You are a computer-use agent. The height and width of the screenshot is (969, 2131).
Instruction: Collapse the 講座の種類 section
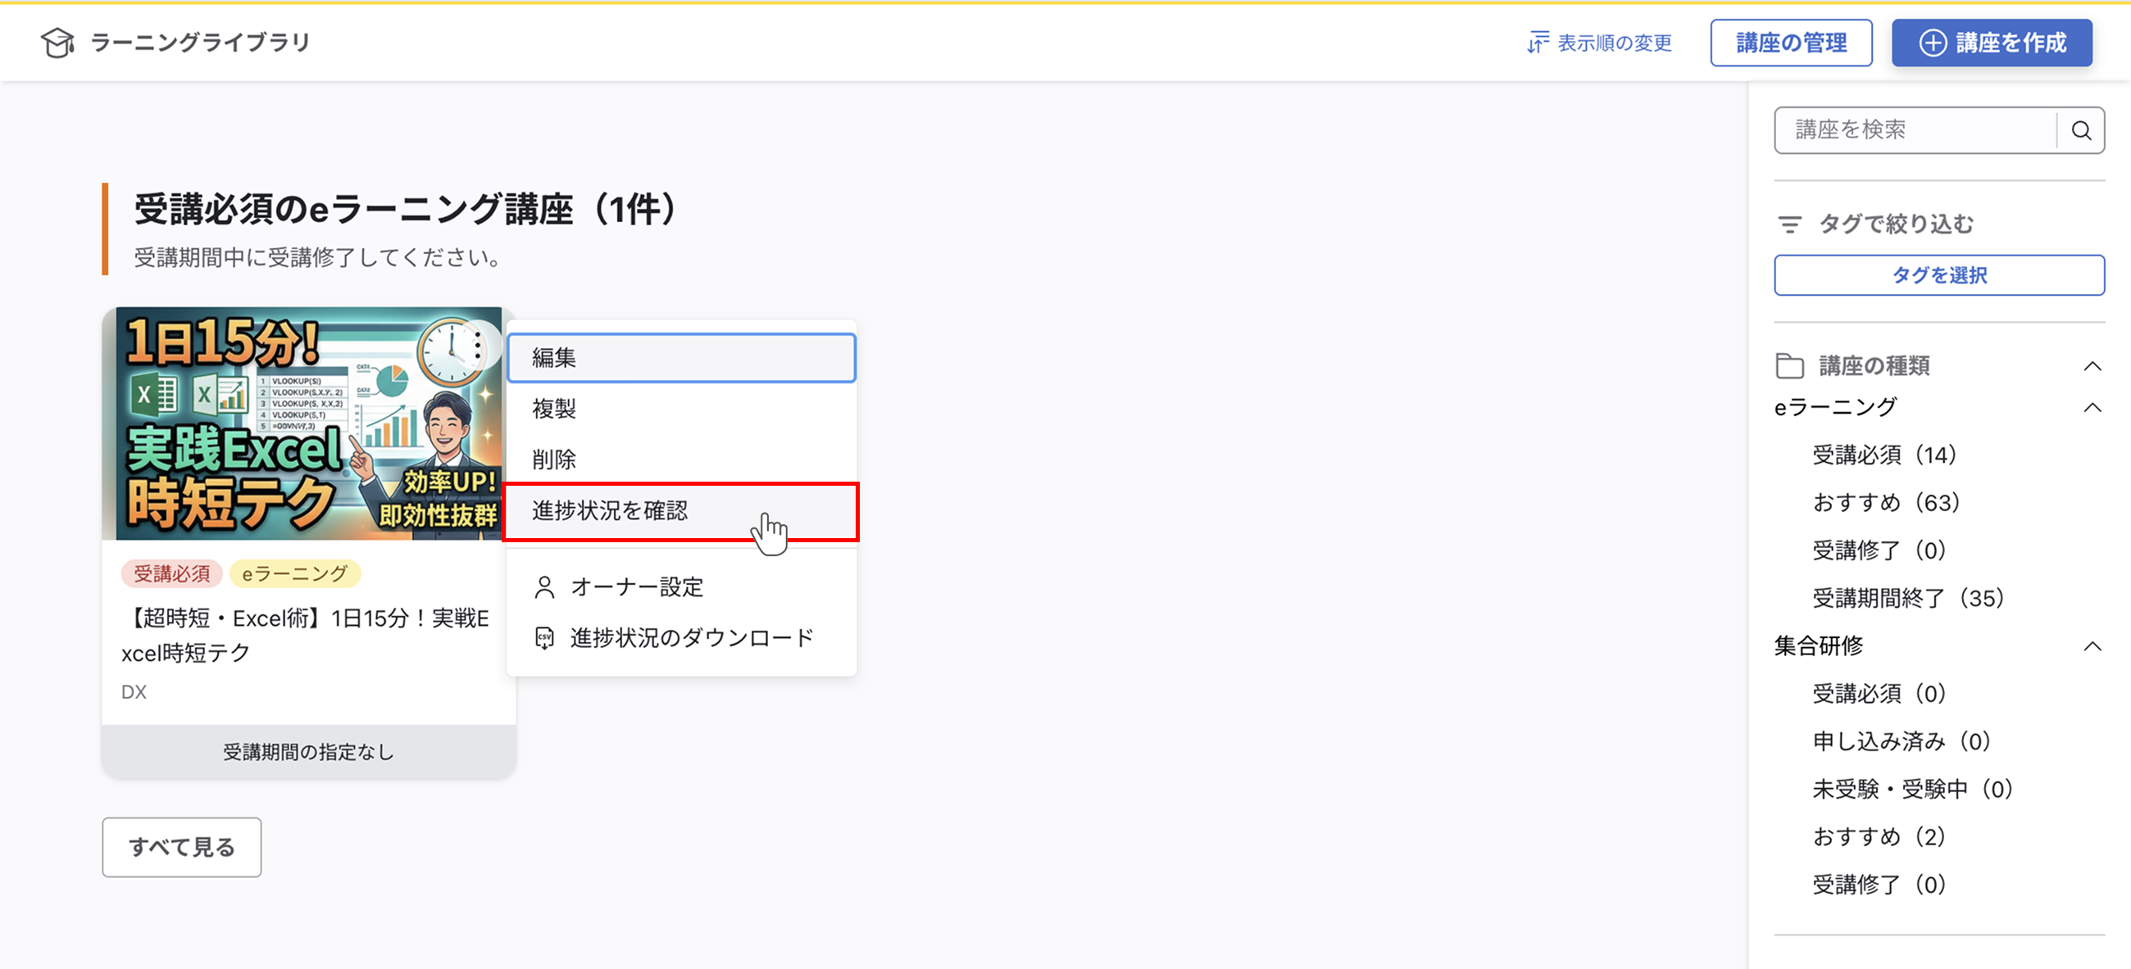(2093, 365)
